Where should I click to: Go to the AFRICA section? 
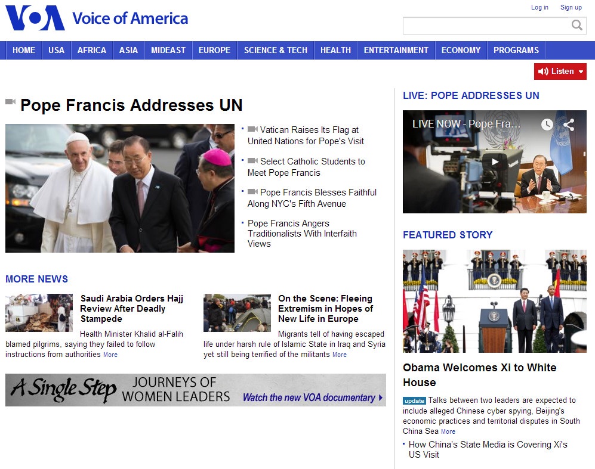[92, 51]
